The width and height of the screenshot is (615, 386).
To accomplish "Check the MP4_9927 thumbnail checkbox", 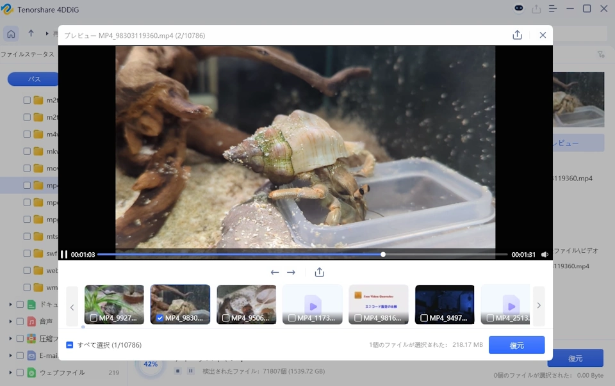I will point(94,318).
